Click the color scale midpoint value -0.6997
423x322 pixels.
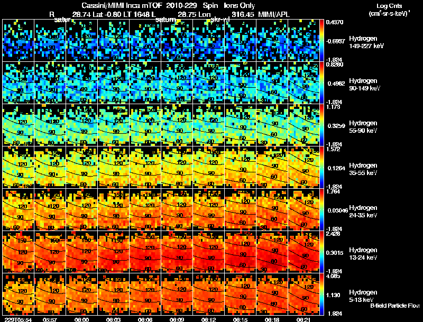tap(335, 41)
